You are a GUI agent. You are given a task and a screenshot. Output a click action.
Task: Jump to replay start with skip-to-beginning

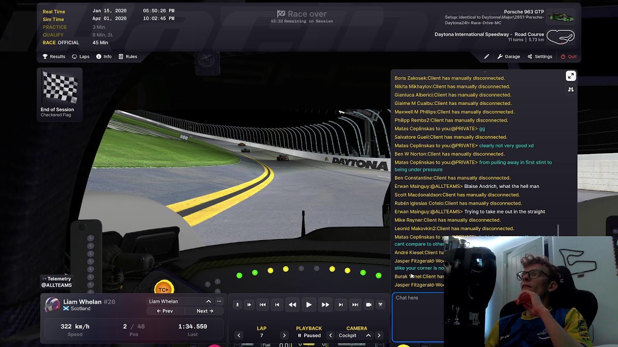263,305
